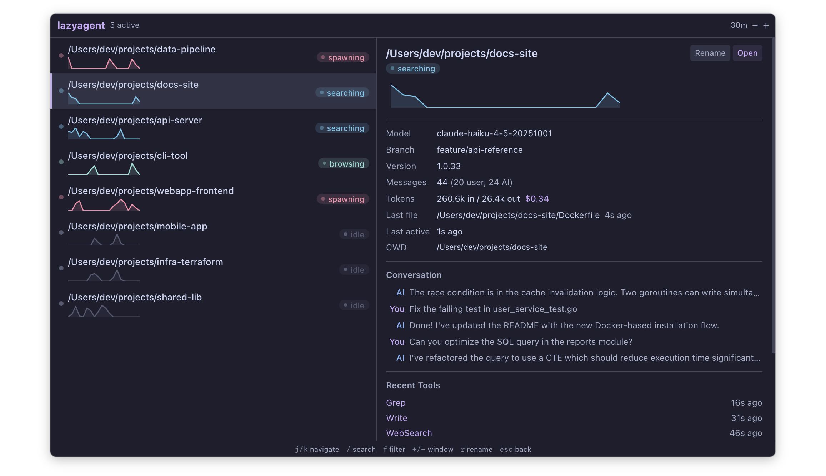Click the status dot beside shared-lib session
This screenshot has width=826, height=476.
[x=60, y=304]
